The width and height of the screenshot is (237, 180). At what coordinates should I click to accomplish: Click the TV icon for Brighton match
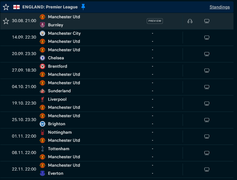(x=207, y=120)
